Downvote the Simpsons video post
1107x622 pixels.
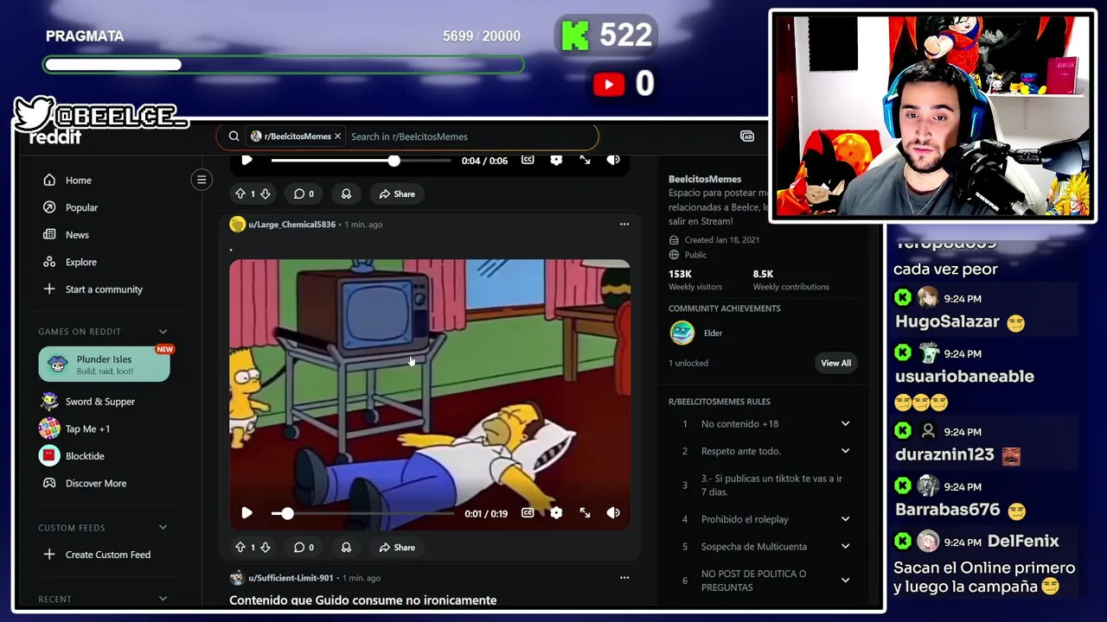tap(266, 548)
